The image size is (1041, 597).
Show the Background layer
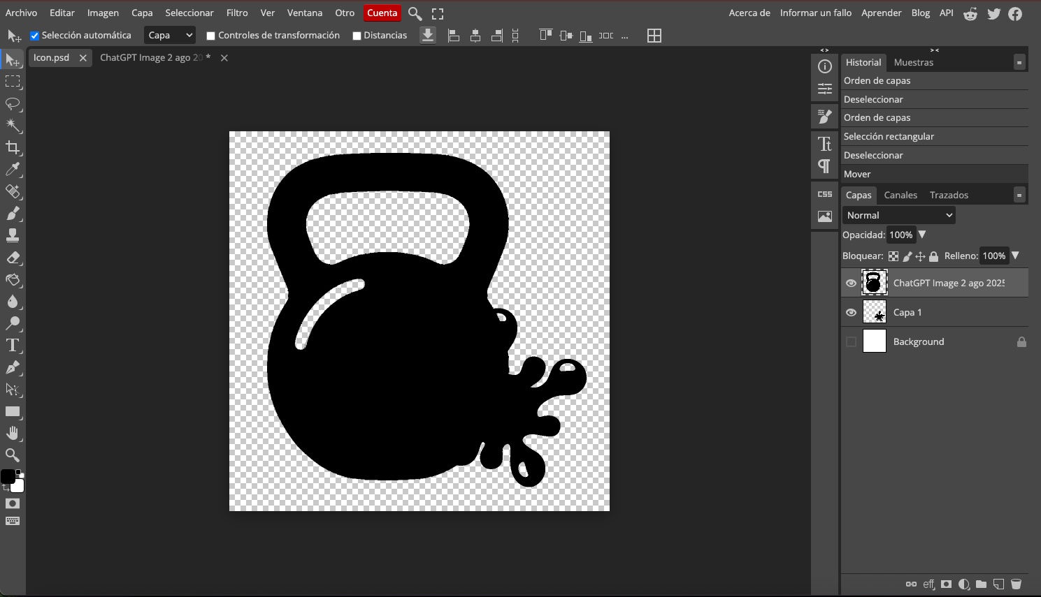[851, 341]
